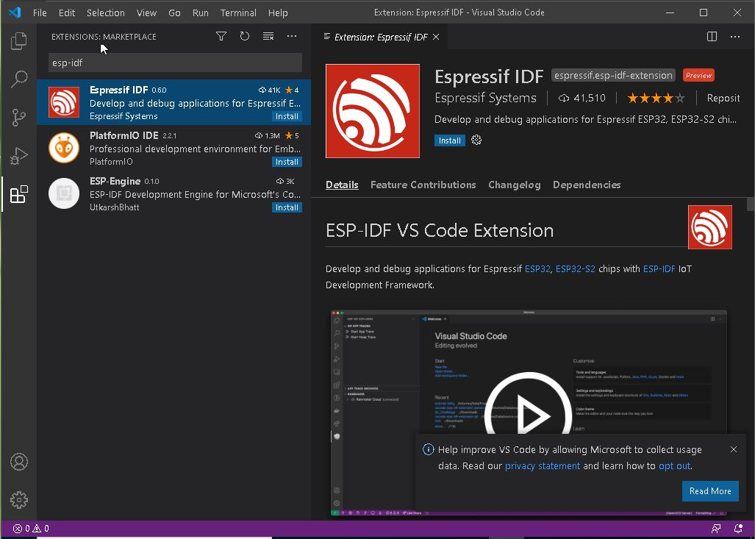
Task: Open the ESP32 link in readme
Action: point(537,269)
